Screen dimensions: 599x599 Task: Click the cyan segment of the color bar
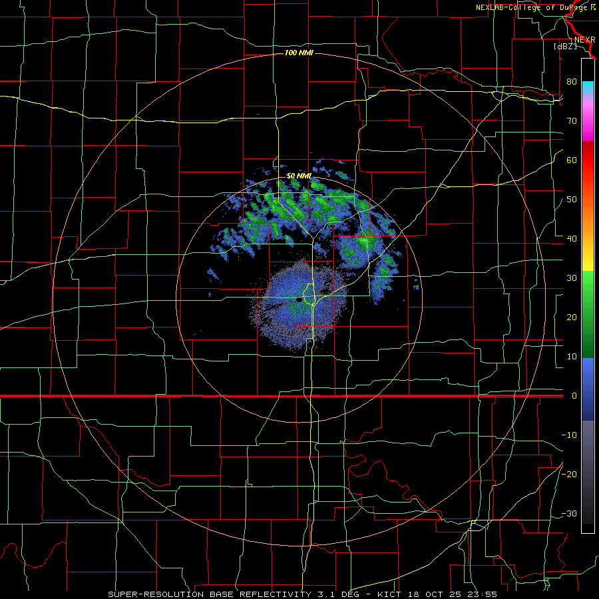pyautogui.click(x=588, y=87)
